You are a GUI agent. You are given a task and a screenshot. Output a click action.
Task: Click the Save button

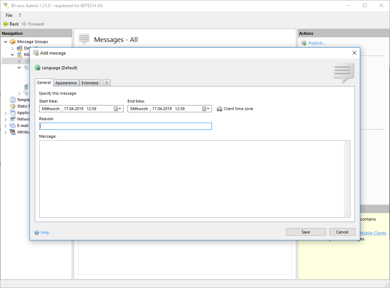coord(306,232)
